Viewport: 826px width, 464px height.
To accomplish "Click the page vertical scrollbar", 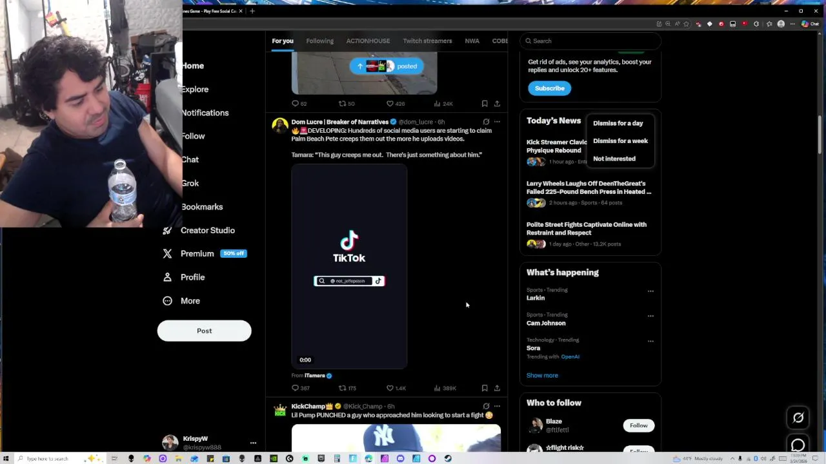I will [x=820, y=135].
